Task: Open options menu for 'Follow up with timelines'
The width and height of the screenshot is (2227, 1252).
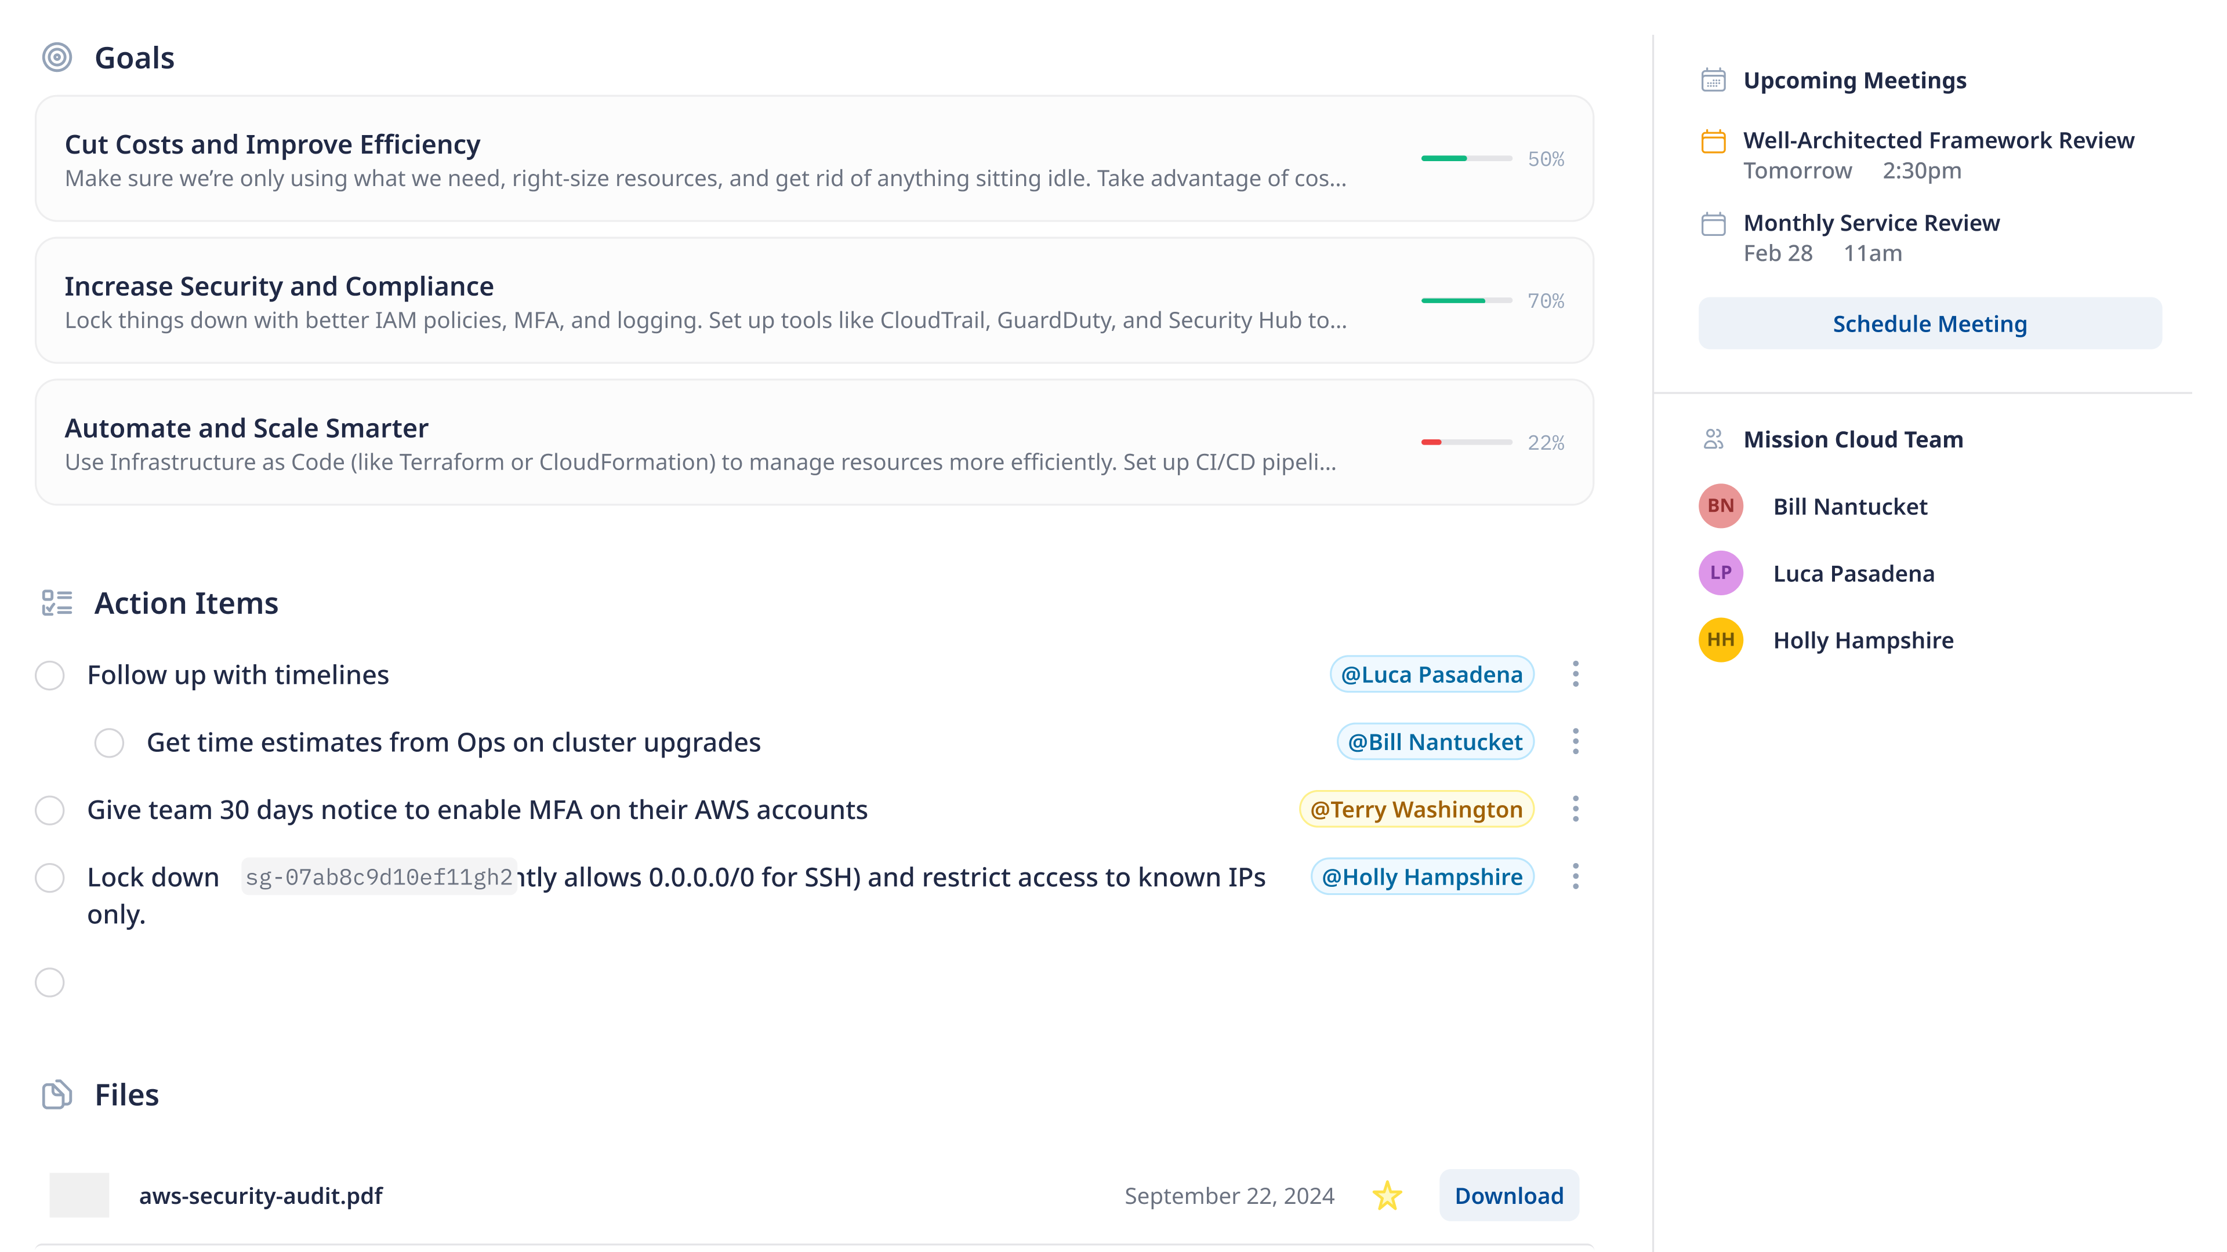Action: click(x=1575, y=674)
